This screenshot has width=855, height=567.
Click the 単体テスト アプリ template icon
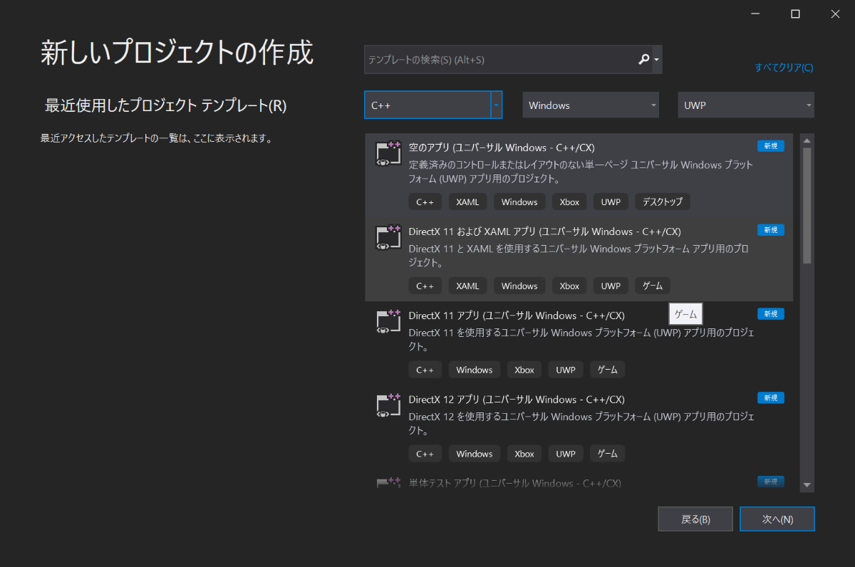tap(389, 484)
